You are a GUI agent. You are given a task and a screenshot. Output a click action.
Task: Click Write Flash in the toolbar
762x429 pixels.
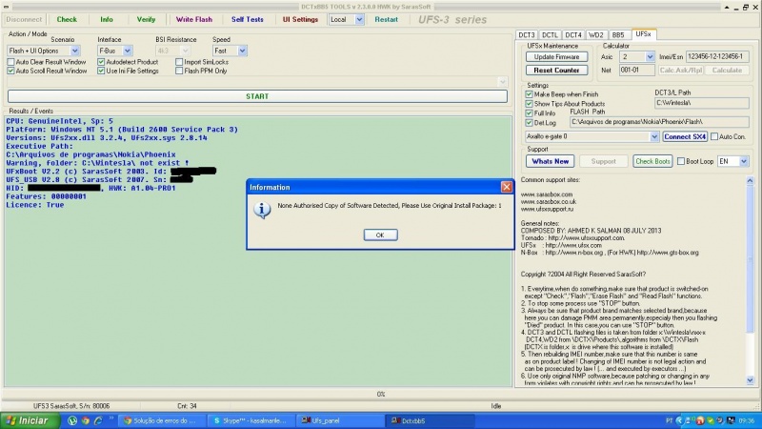[194, 19]
